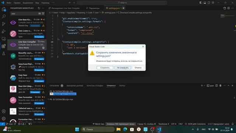Refresh the extensions Marketplace list

39,8
